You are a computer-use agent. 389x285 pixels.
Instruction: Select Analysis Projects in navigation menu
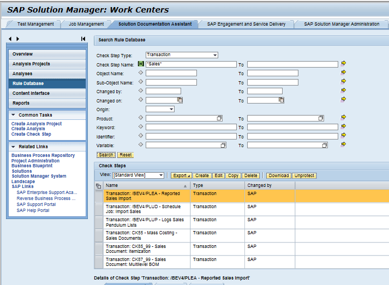click(x=47, y=64)
